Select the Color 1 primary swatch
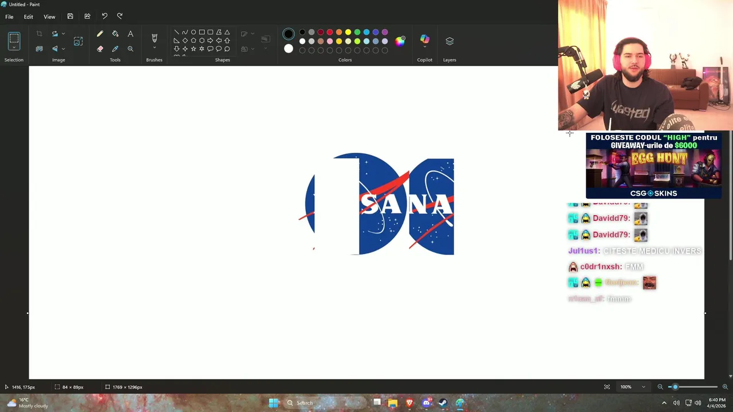 pos(289,34)
